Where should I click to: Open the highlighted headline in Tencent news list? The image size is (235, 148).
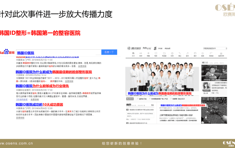click(183, 105)
